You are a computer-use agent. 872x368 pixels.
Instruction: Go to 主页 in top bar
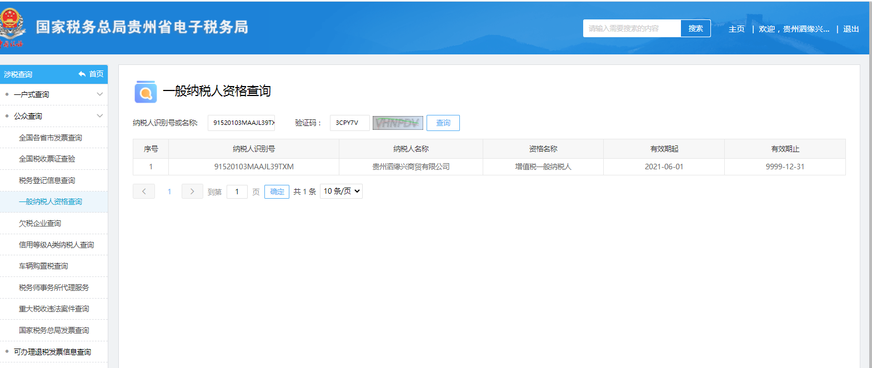(736, 29)
